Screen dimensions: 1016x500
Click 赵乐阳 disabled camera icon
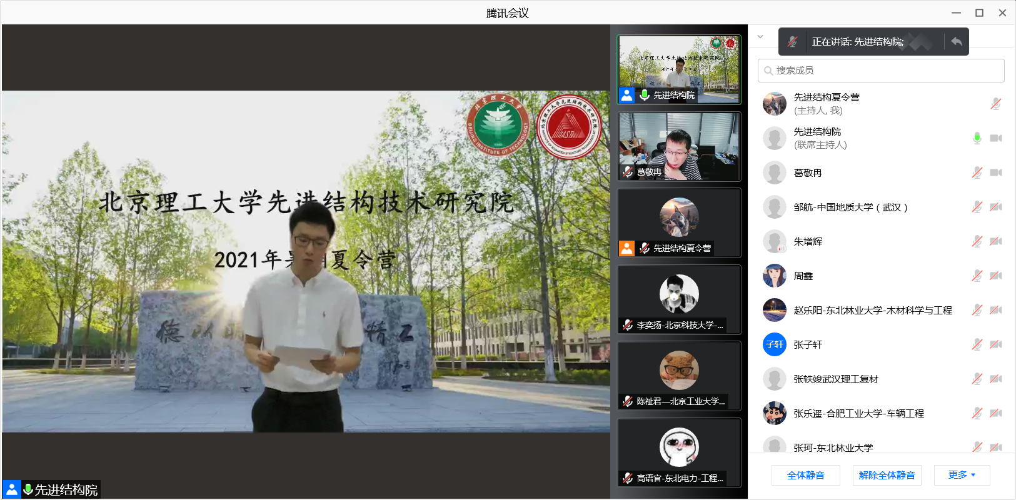pos(996,310)
